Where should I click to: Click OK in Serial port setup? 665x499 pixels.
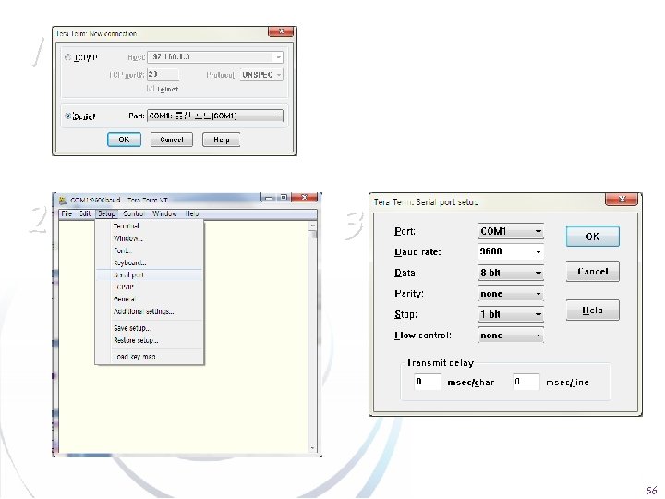click(592, 237)
